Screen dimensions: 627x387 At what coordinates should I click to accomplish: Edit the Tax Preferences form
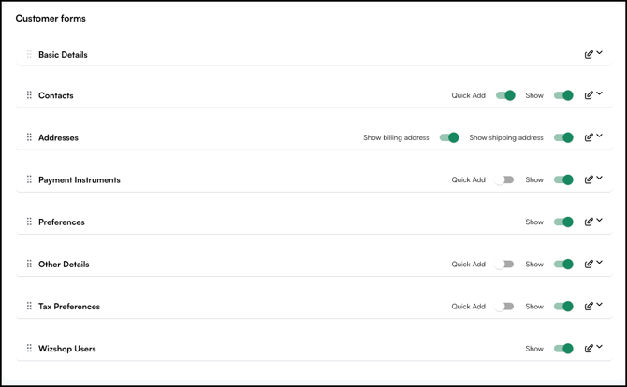coord(589,307)
